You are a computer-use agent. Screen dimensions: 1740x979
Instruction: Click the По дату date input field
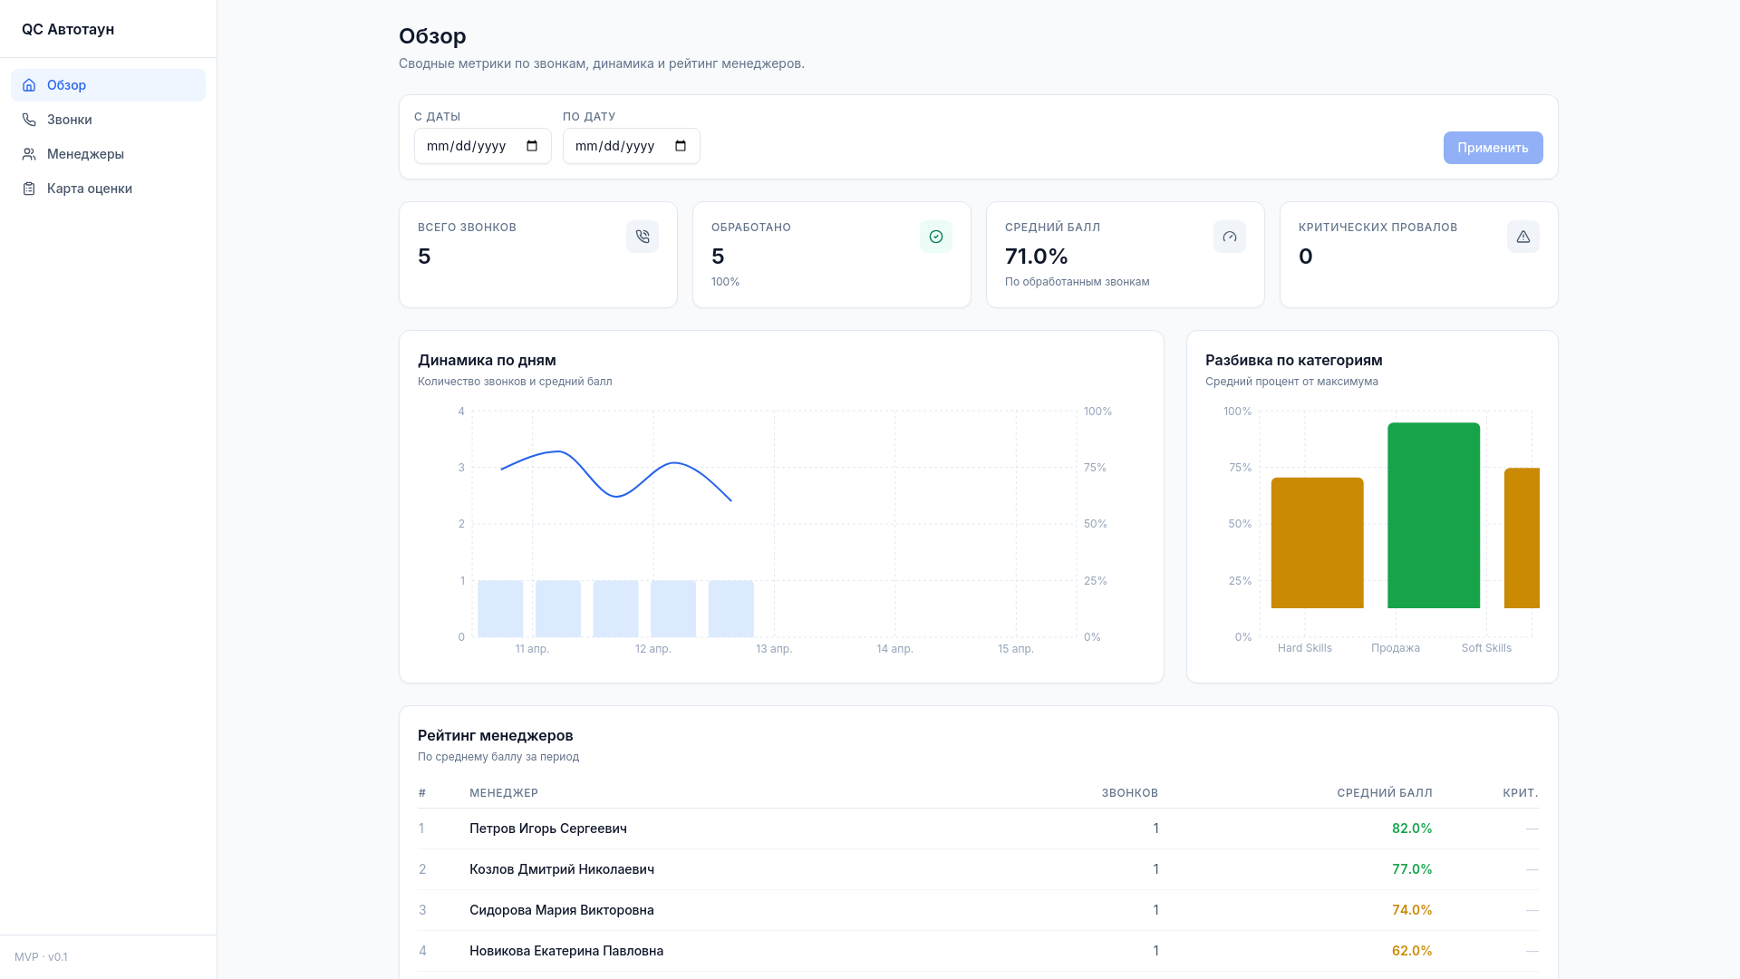(615, 146)
